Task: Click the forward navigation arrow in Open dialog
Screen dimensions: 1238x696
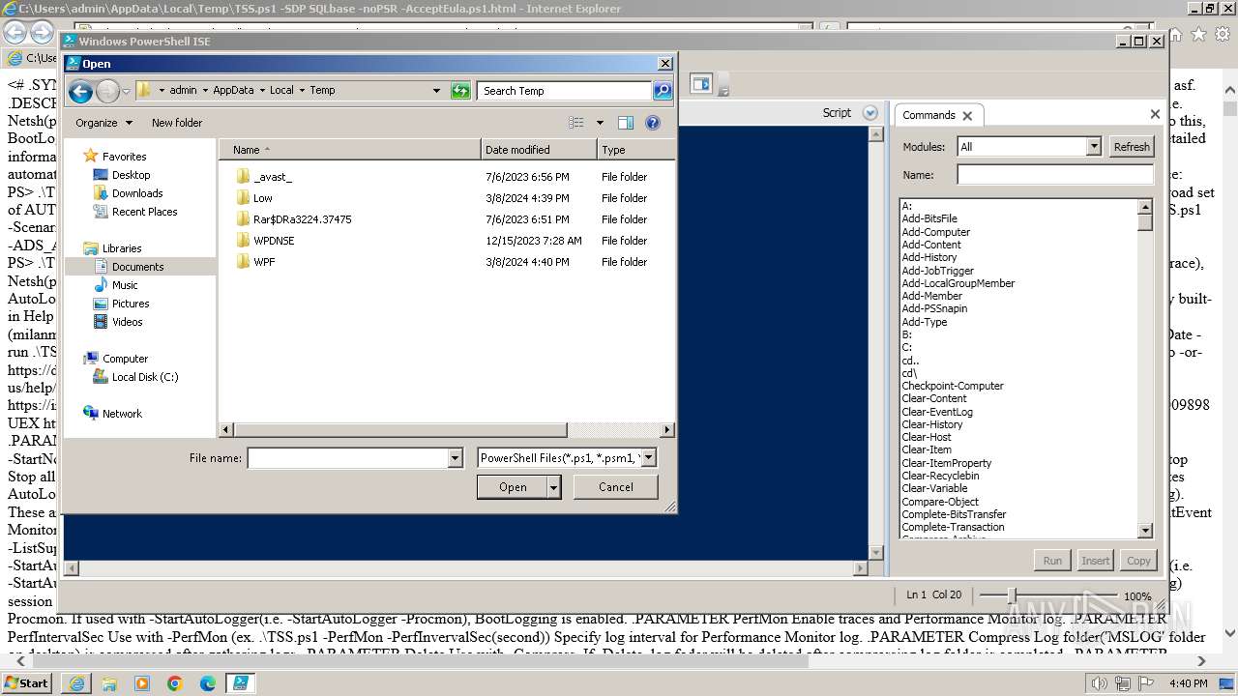Action: click(x=107, y=91)
